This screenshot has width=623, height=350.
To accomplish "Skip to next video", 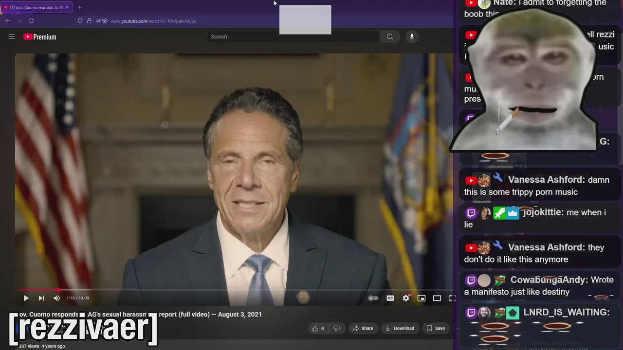I will 41,298.
